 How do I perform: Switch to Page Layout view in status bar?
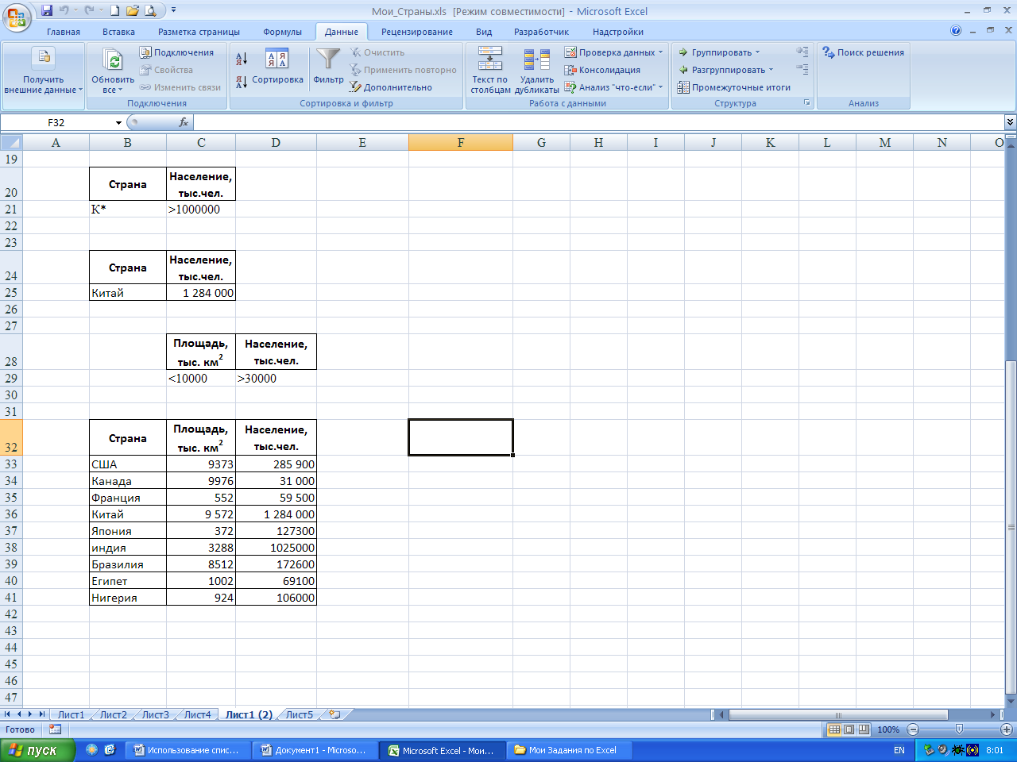point(849,729)
